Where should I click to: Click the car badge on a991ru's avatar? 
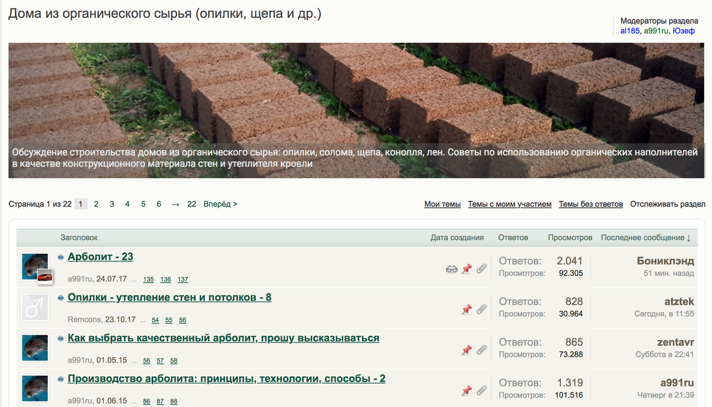44,276
